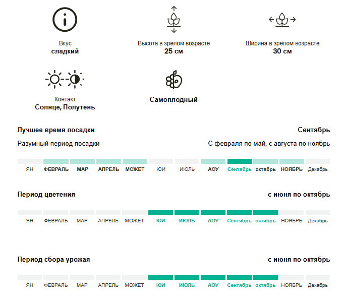Click the ЮИ bar in harvest calendar
344x301 pixels.
pyautogui.click(x=160, y=277)
